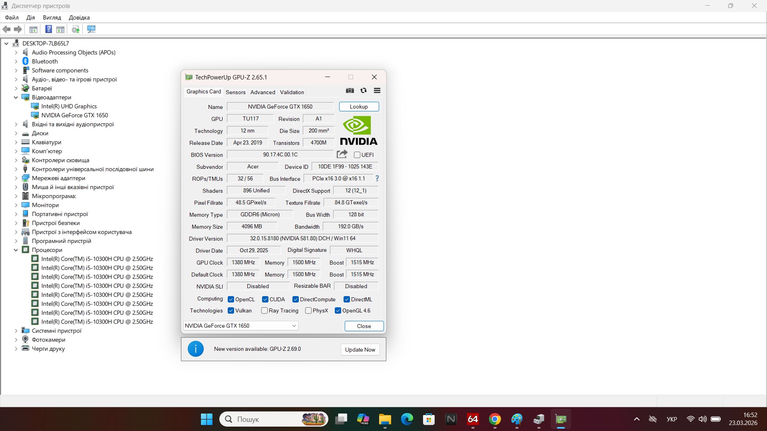Click the Lookup button

pyautogui.click(x=359, y=107)
